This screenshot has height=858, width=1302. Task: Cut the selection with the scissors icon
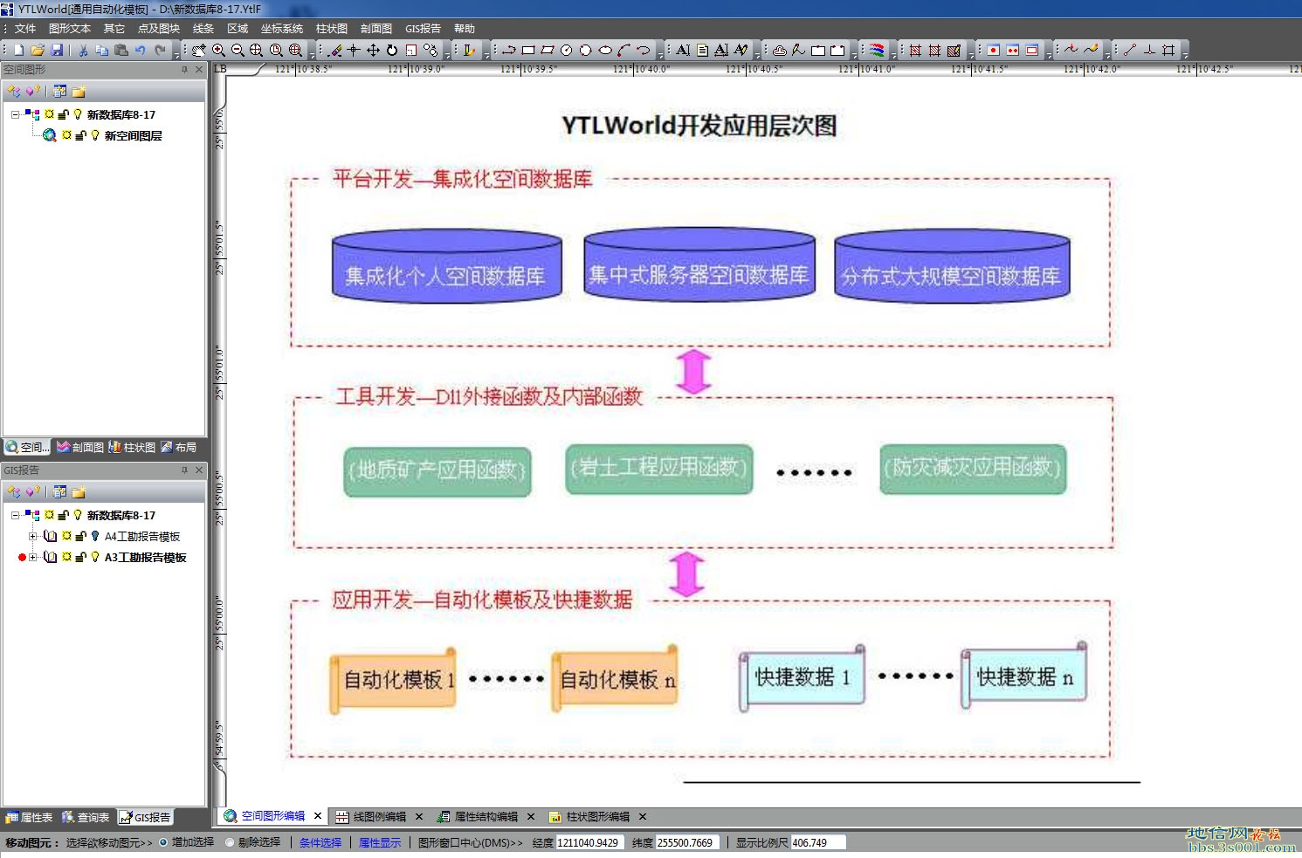coord(83,51)
